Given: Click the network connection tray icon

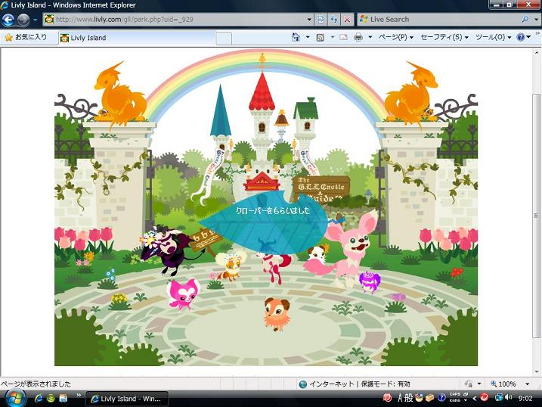Looking at the screenshot, I should click(x=498, y=398).
